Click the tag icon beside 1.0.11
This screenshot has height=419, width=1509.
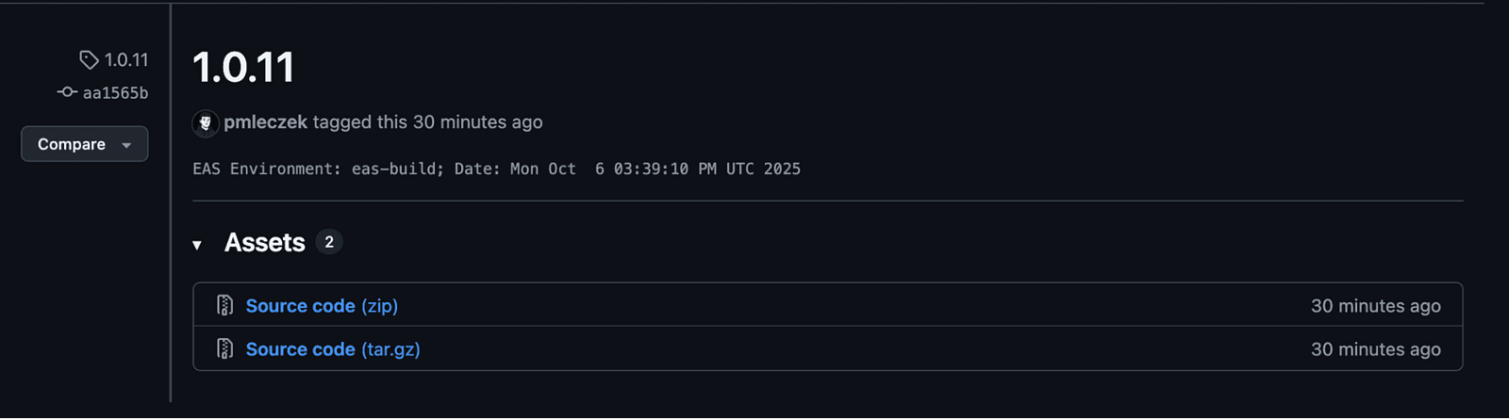(89, 60)
